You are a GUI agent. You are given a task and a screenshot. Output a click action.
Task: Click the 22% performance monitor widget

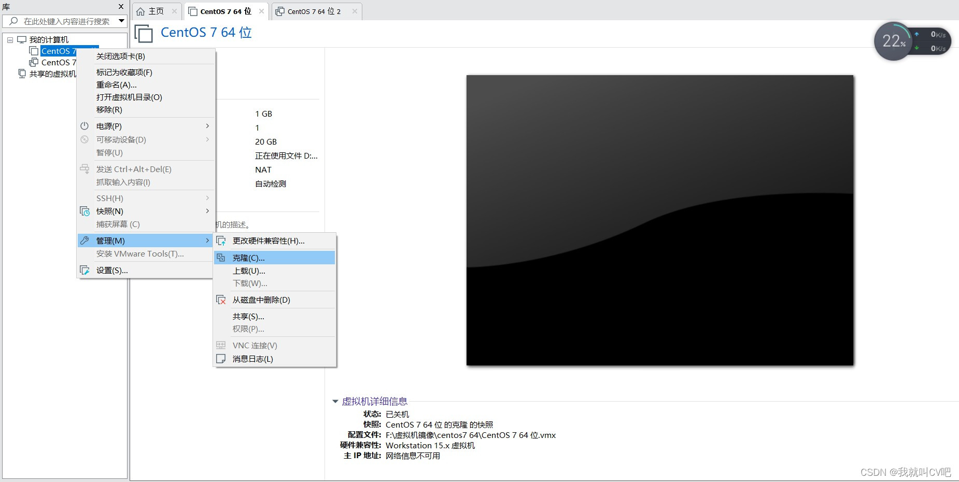(894, 41)
